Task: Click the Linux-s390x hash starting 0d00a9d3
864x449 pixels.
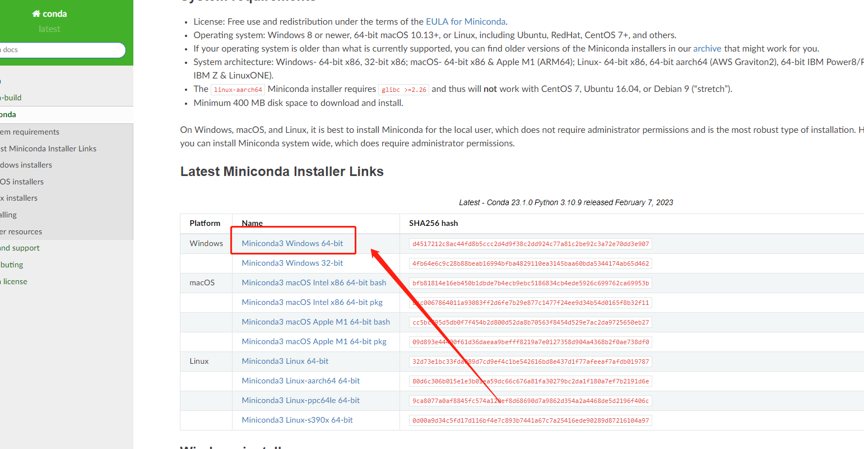Action: [x=531, y=420]
